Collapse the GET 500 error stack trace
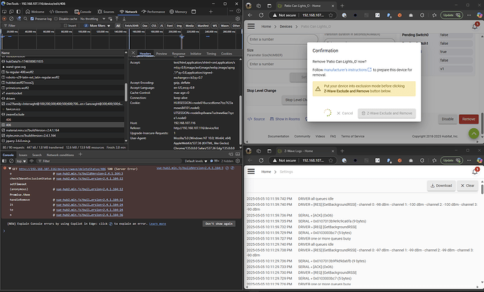Screen dimensions: 484x292 pyautogui.click(x=10, y=169)
